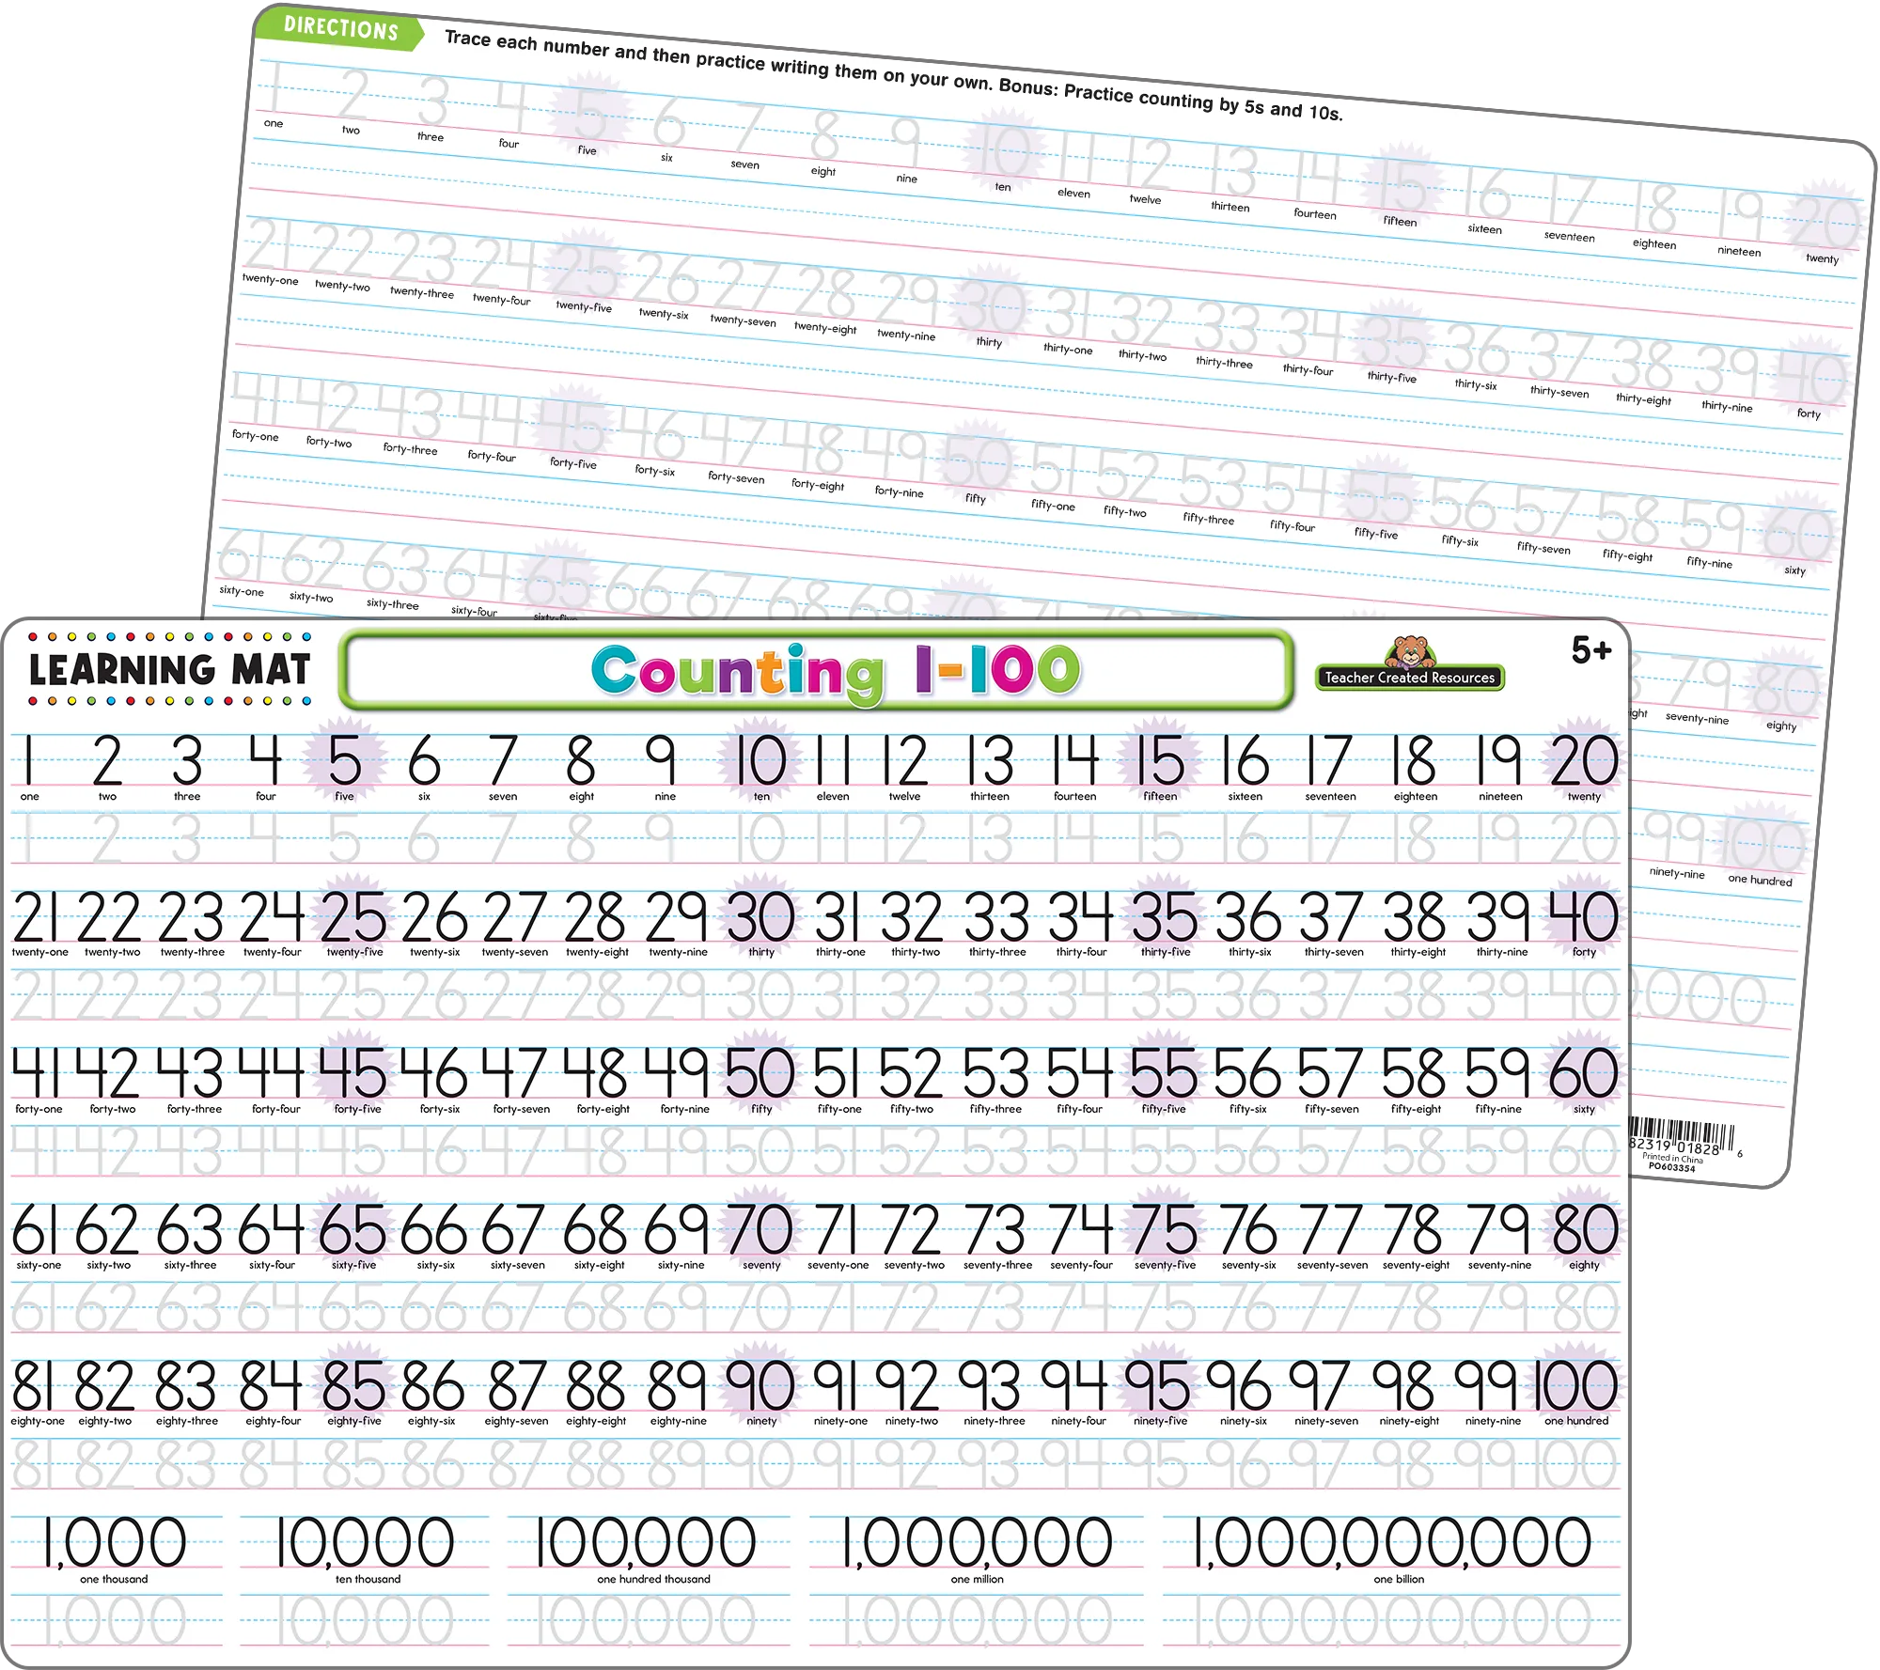Click the bold black 71 on front mat

click(835, 1229)
